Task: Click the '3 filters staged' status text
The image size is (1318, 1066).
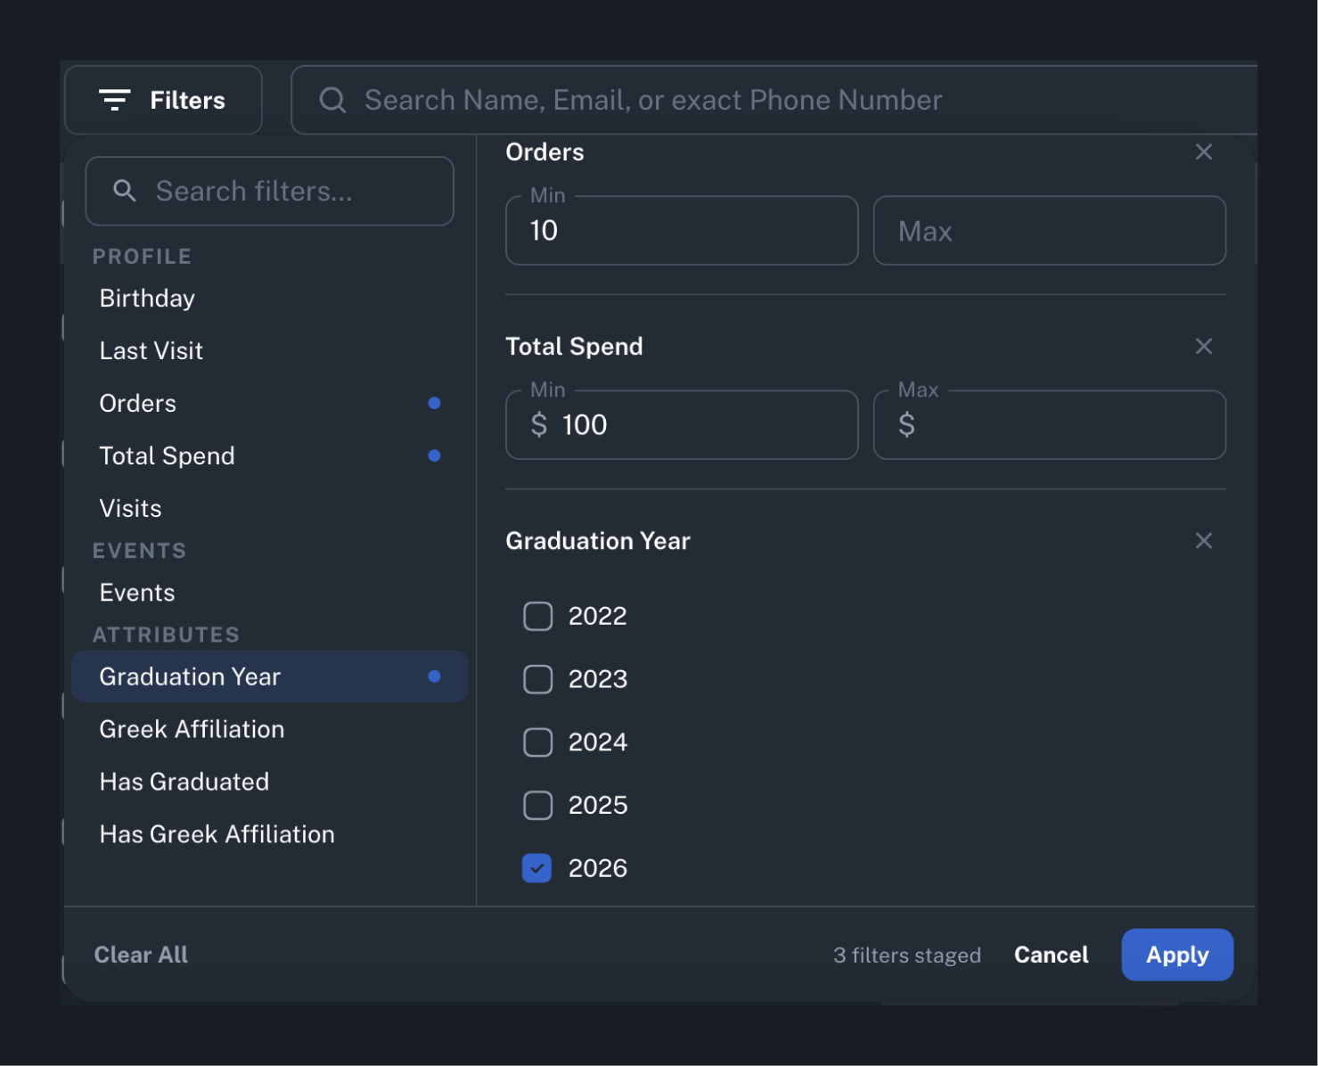Action: [907, 955]
